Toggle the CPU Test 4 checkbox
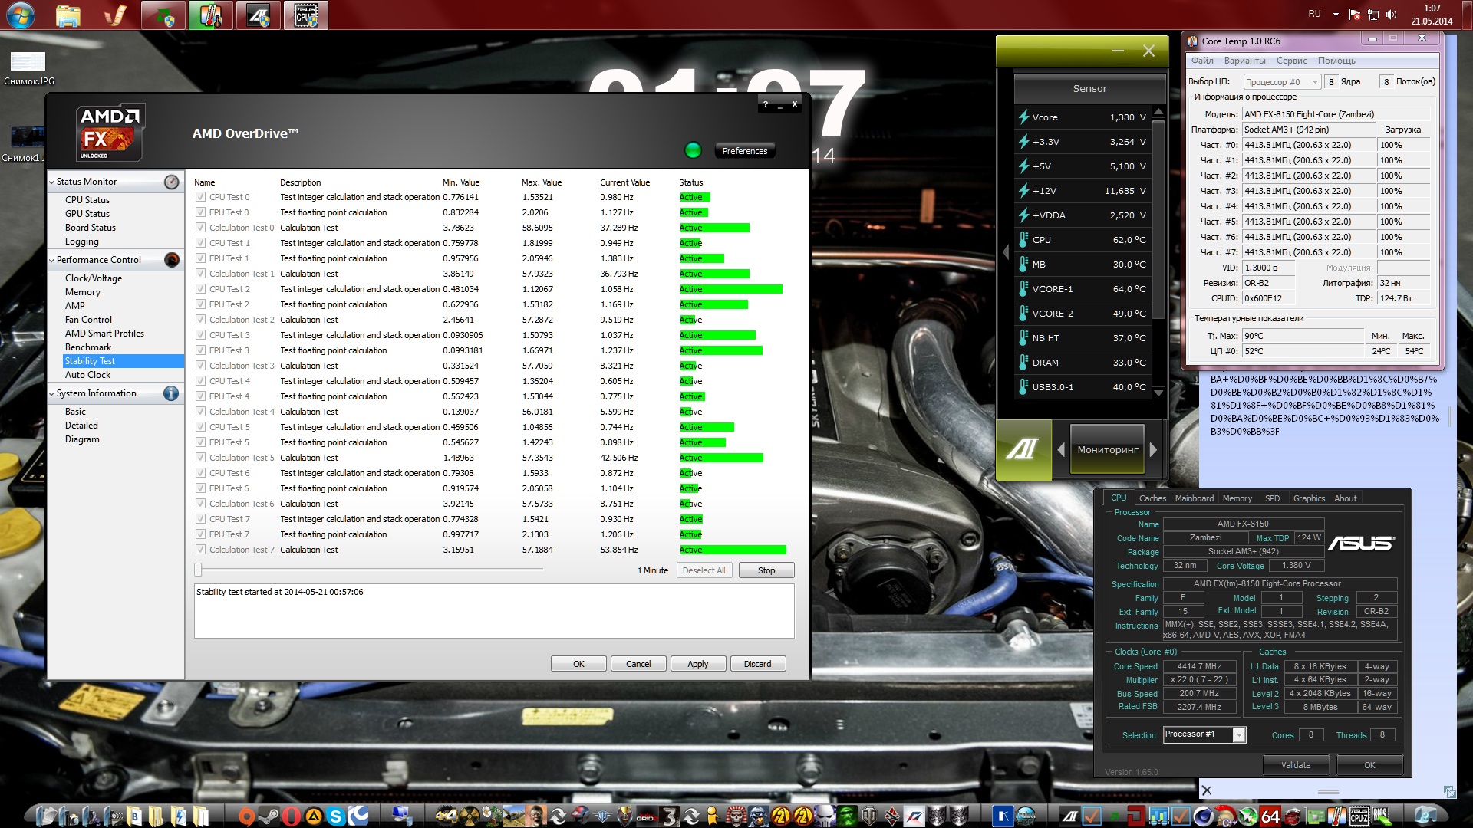1473x828 pixels. click(x=200, y=381)
